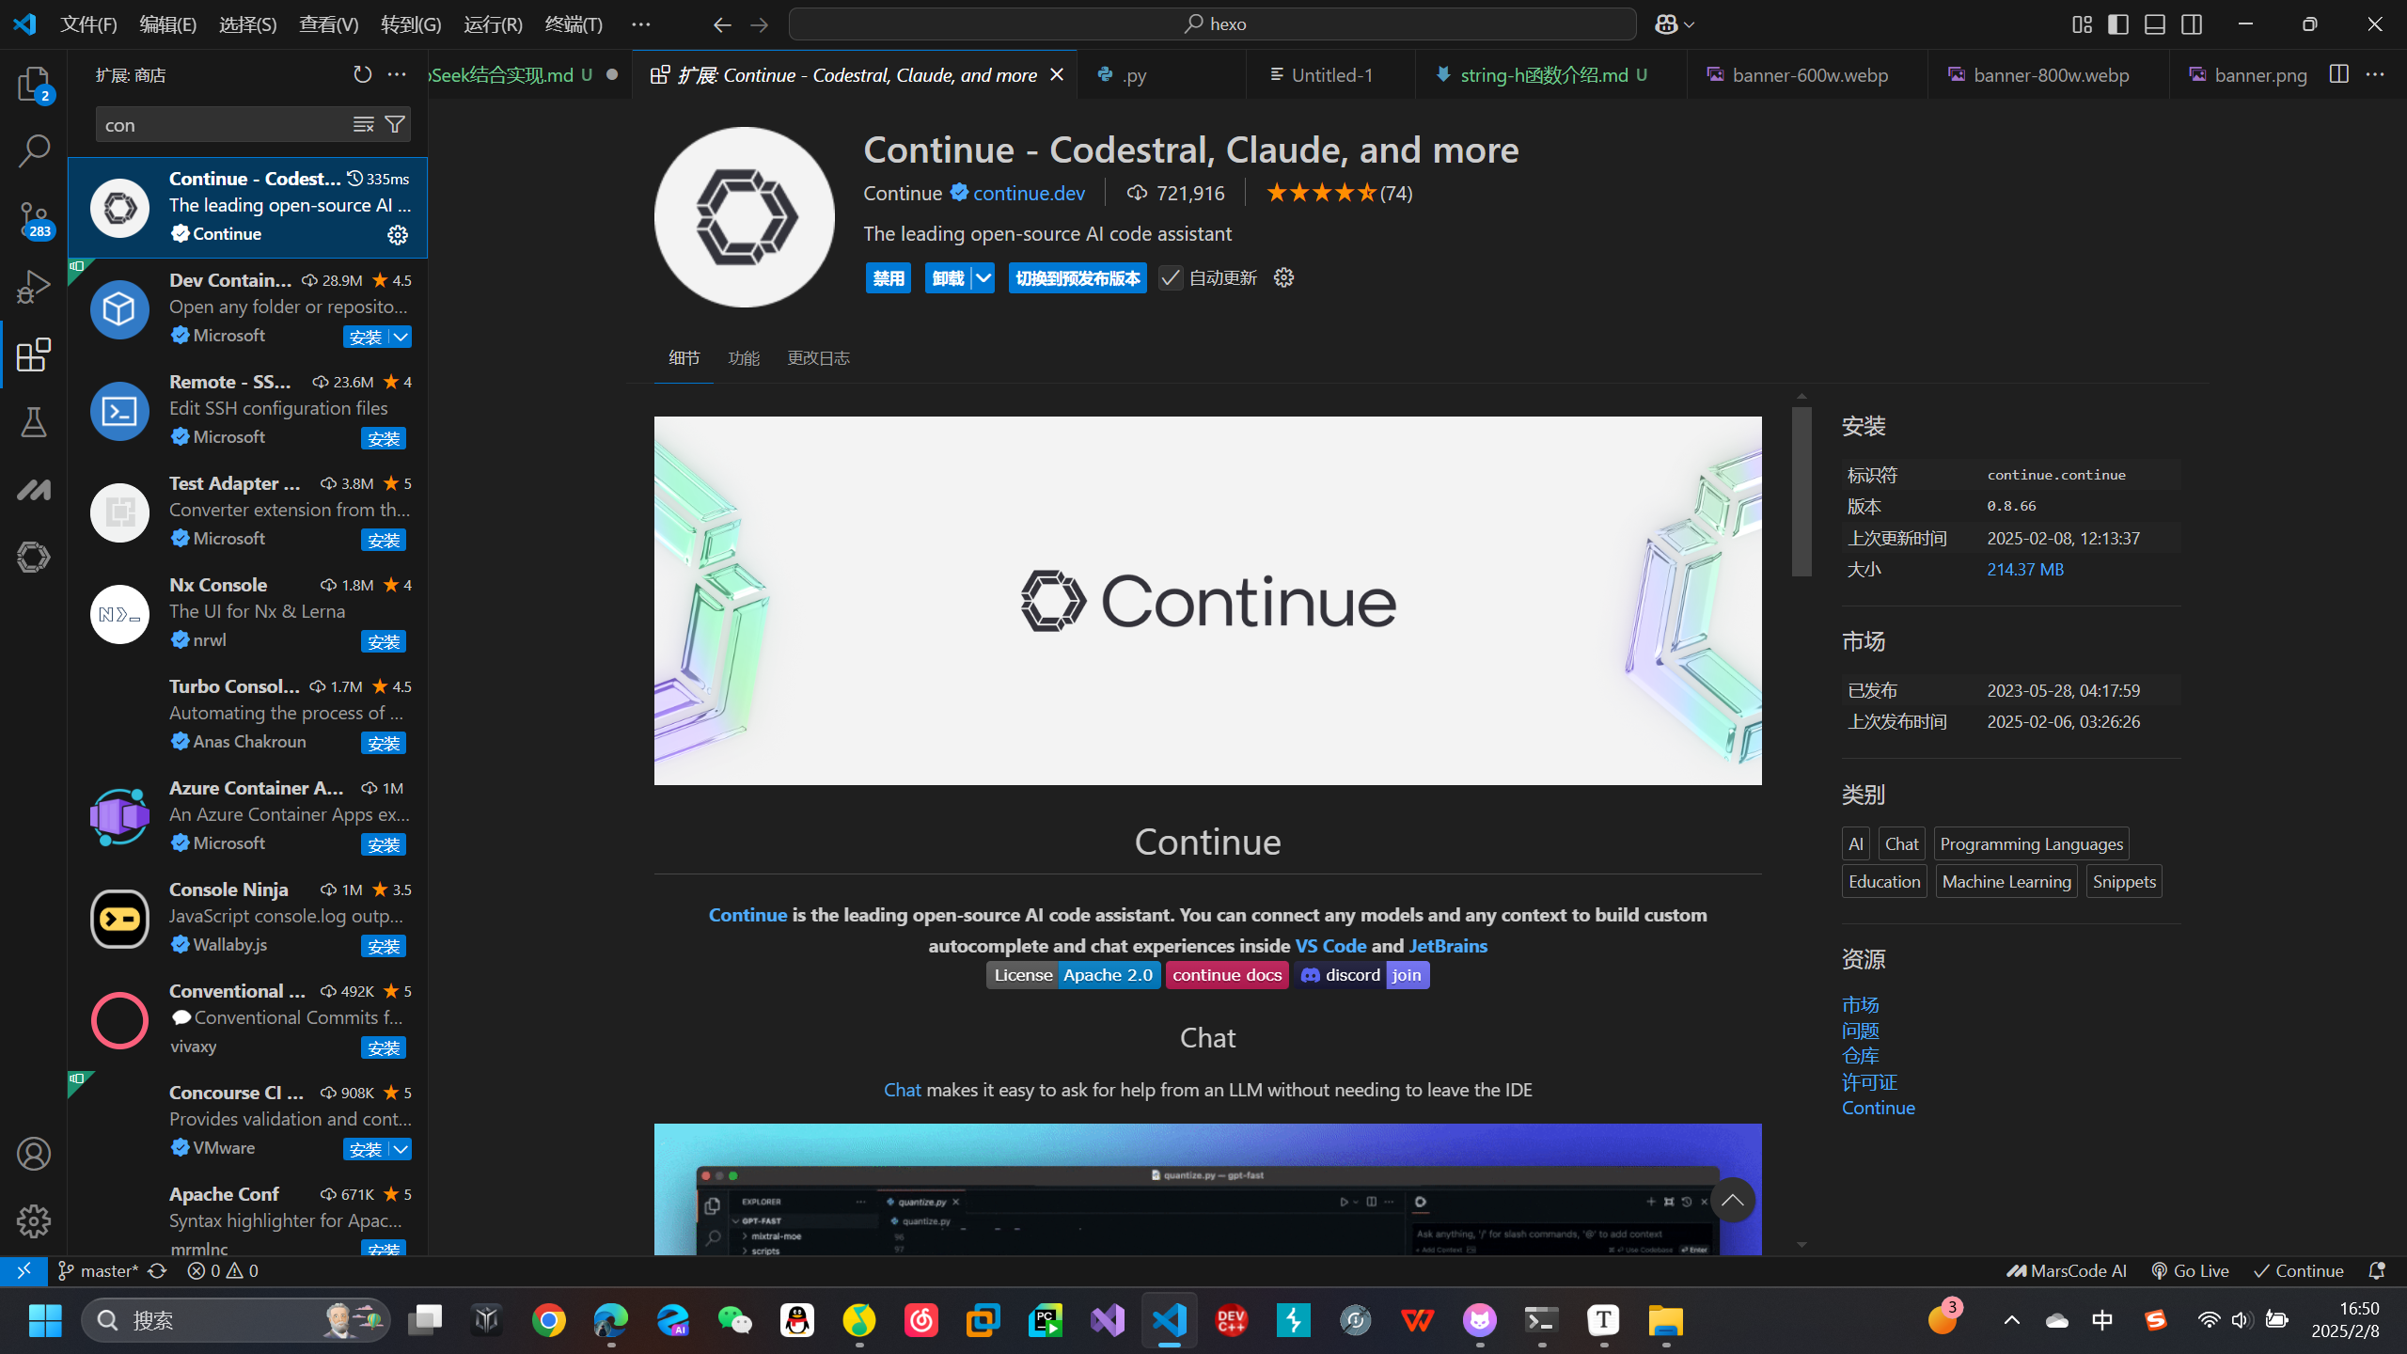Open the Continue sidebar icon
Screen dimensions: 2407x1354
click(34, 557)
